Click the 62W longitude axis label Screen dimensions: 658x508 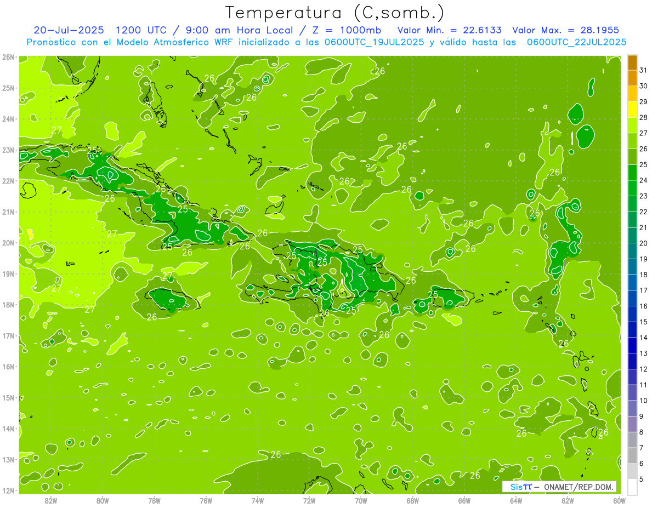pos(568,500)
